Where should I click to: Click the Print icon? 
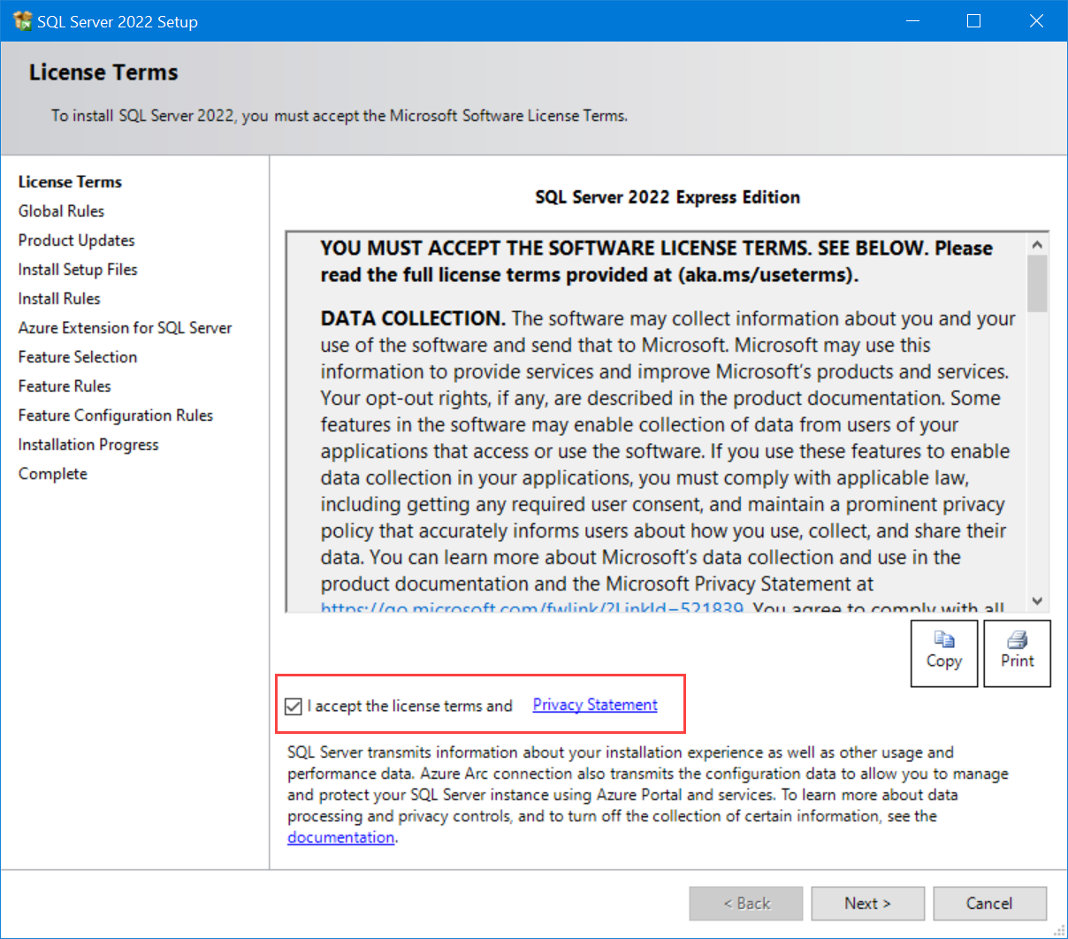pos(1016,653)
